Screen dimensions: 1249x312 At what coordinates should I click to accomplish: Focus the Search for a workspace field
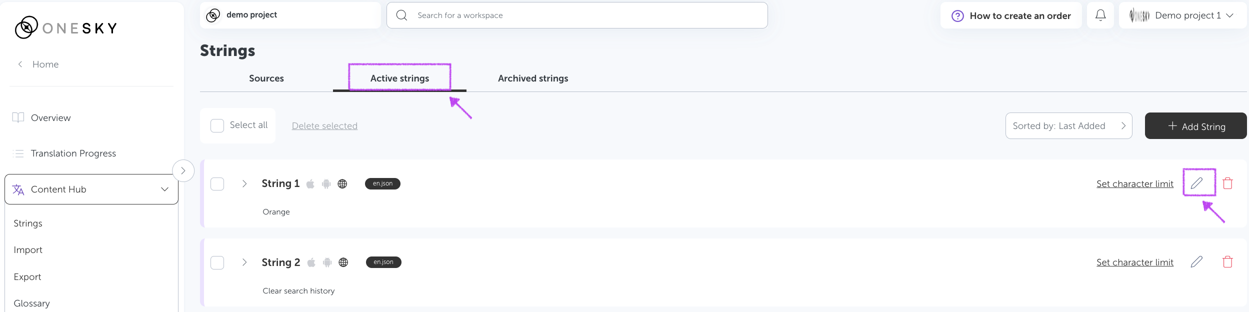click(577, 15)
